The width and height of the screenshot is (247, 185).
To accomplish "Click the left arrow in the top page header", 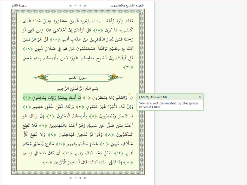I will pyautogui.click(x=70, y=6).
